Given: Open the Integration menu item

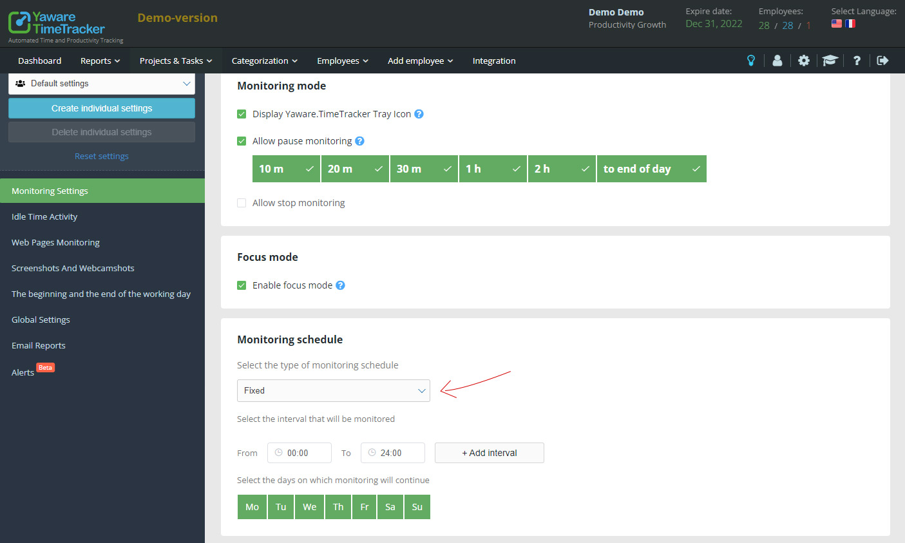Looking at the screenshot, I should (494, 61).
